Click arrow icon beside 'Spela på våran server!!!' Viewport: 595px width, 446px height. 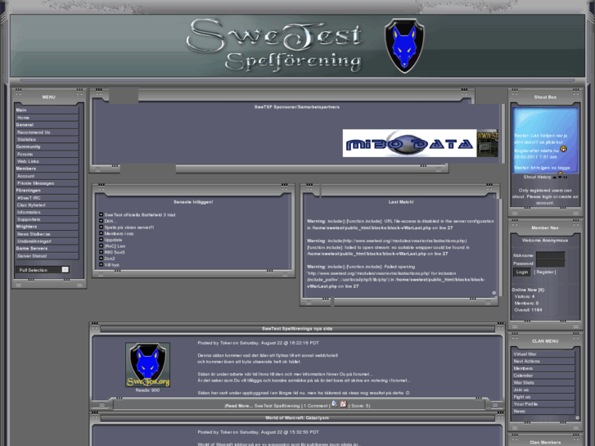[x=101, y=227]
